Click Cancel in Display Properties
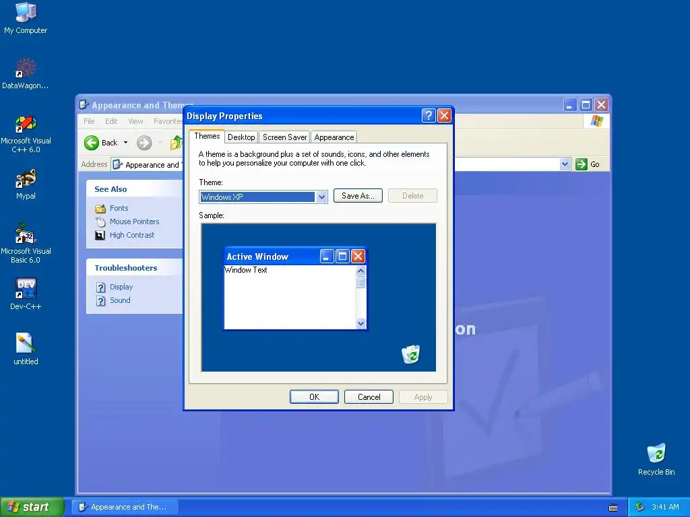The image size is (690, 517). coord(369,397)
